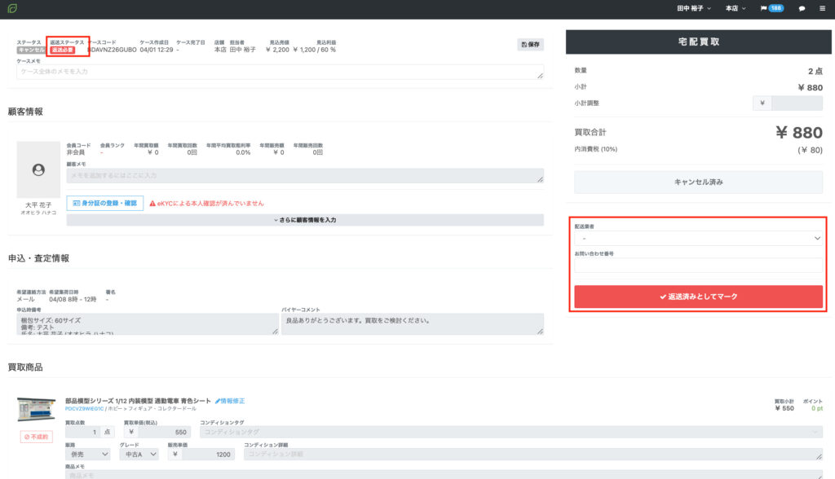
Task: Click the customer avatar placeholder
Action: pyautogui.click(x=38, y=169)
